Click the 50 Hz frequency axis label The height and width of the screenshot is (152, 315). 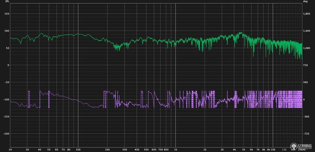(x=49, y=150)
